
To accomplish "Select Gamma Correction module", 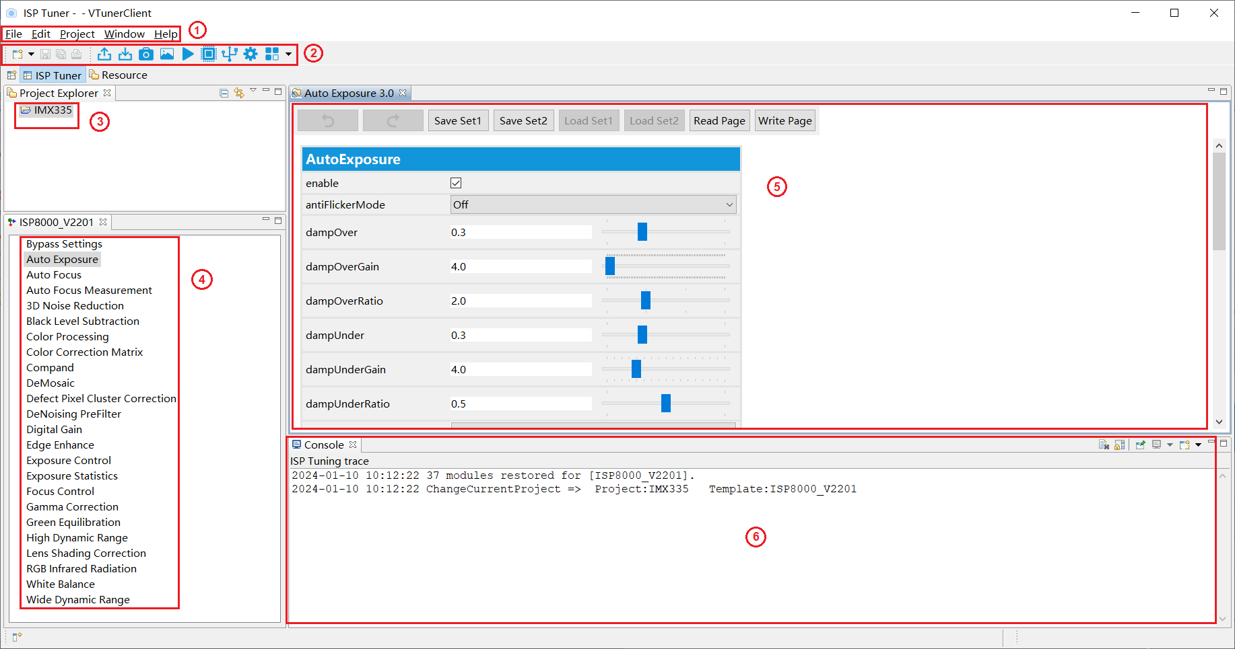I will pos(72,507).
